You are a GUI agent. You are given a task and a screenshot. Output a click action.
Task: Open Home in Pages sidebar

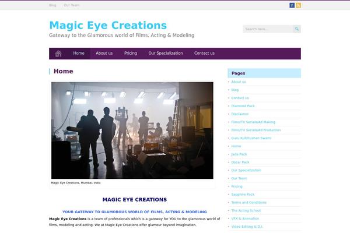click(236, 146)
